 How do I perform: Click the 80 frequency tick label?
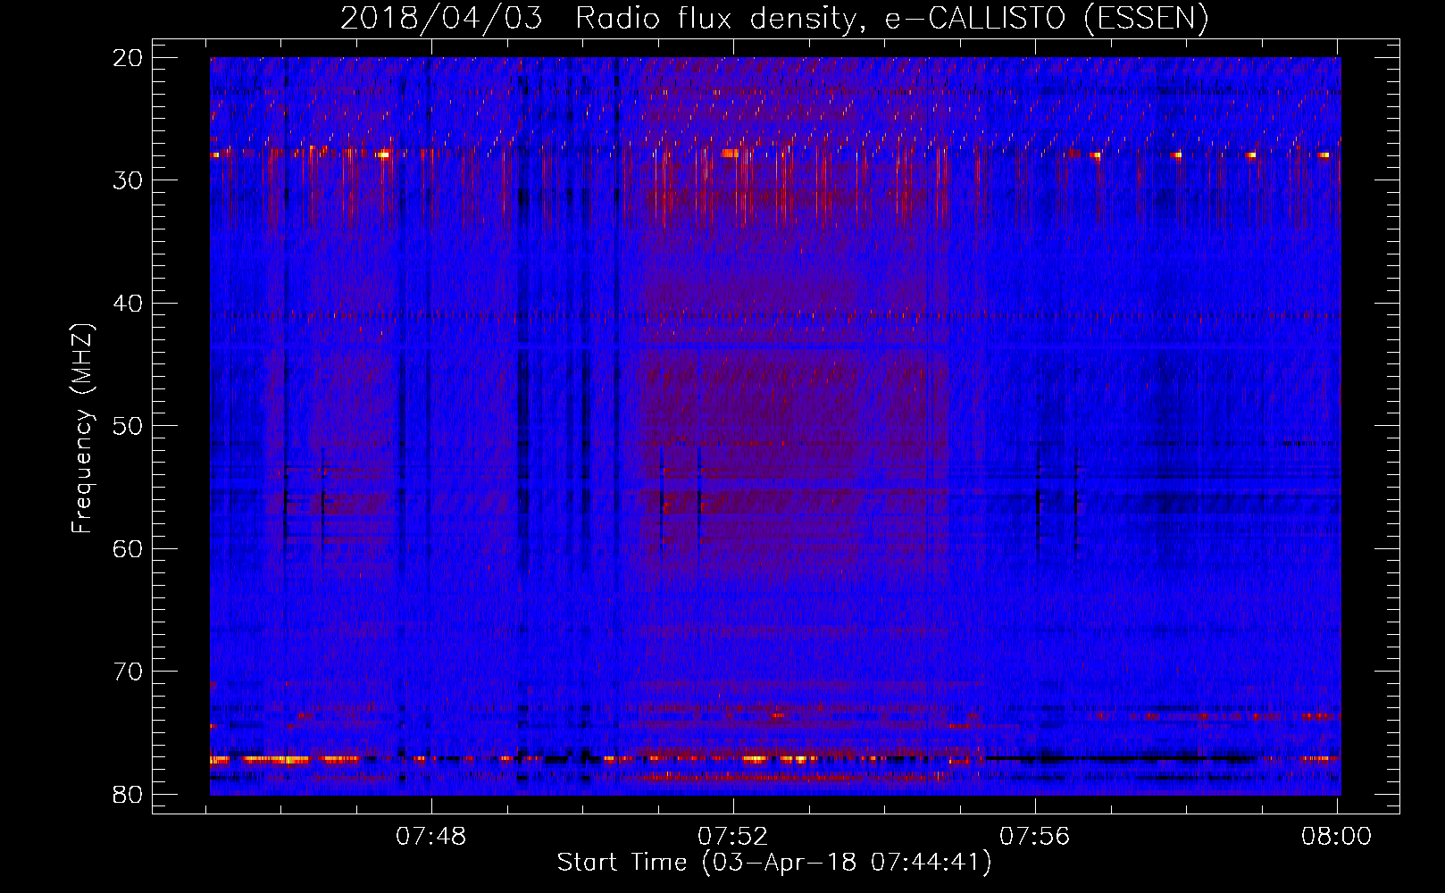point(129,795)
